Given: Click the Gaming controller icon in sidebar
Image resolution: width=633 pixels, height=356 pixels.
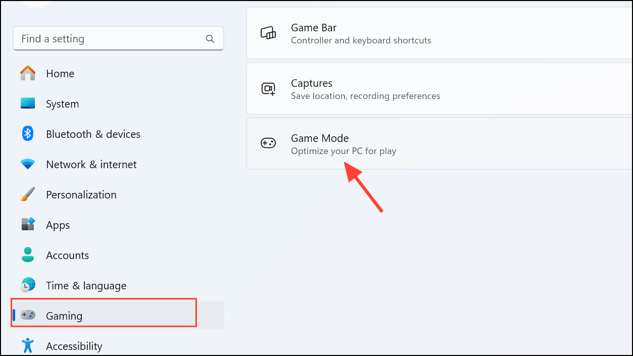Looking at the screenshot, I should tap(28, 316).
